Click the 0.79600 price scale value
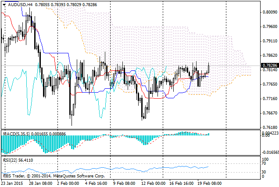 [270, 27]
